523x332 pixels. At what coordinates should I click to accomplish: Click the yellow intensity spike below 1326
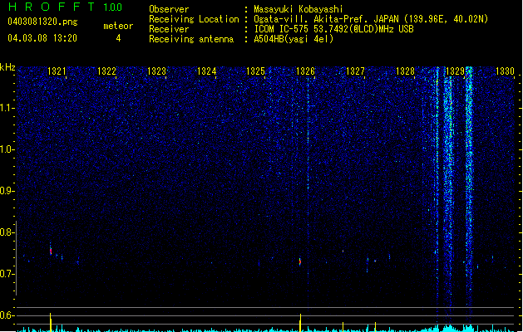[x=300, y=322]
